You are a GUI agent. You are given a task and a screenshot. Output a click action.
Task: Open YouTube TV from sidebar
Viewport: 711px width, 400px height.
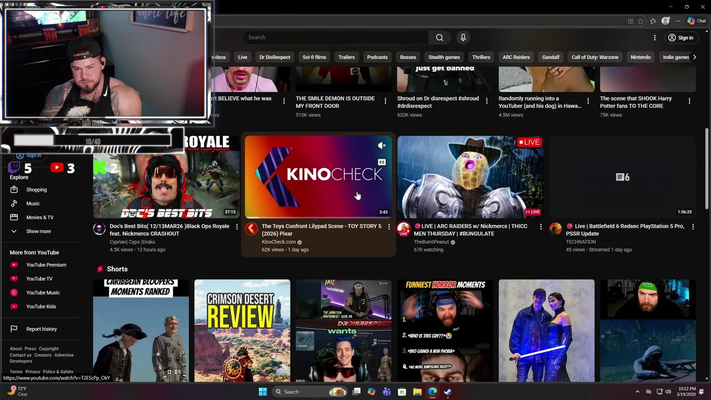point(39,279)
